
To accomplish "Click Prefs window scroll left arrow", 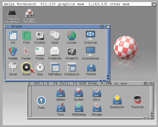I will coord(100,81).
